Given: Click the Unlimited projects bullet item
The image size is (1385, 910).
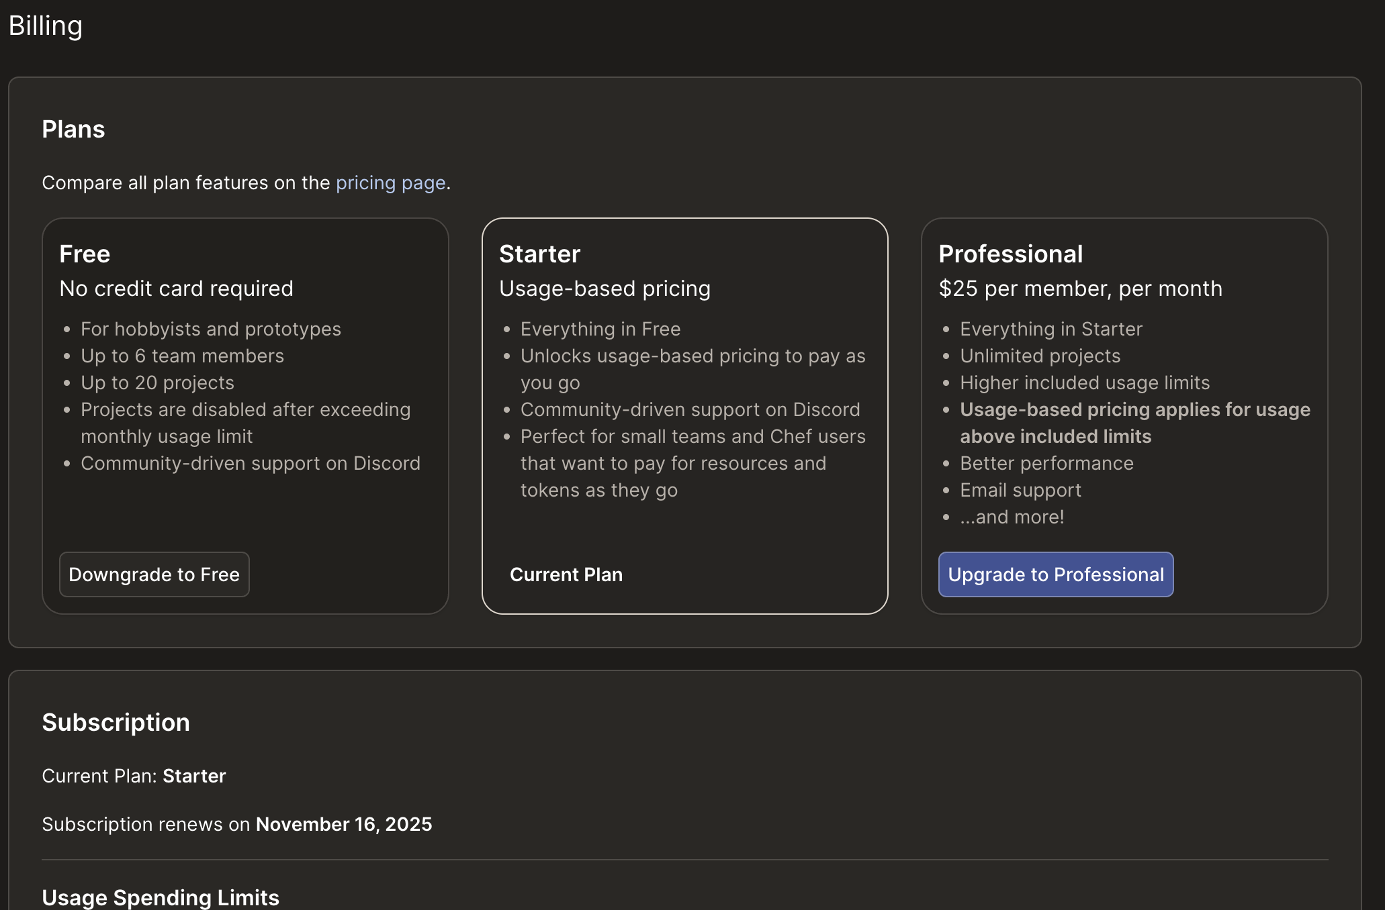Looking at the screenshot, I should [x=1040, y=356].
